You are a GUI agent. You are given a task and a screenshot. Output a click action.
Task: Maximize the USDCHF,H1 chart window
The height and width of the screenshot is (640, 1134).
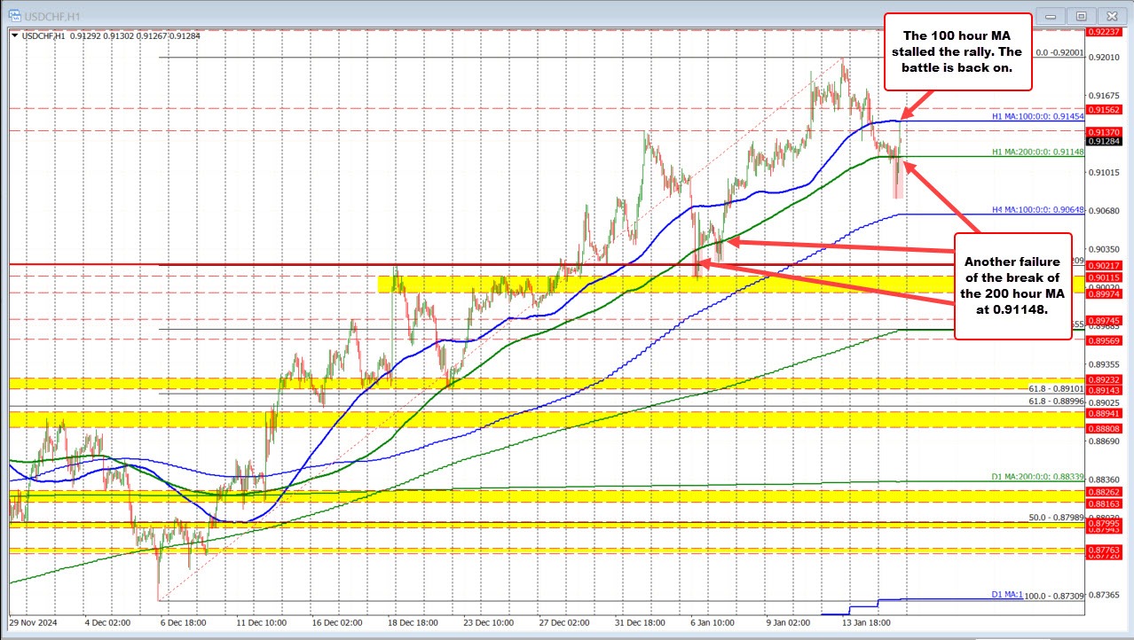pyautogui.click(x=1081, y=15)
